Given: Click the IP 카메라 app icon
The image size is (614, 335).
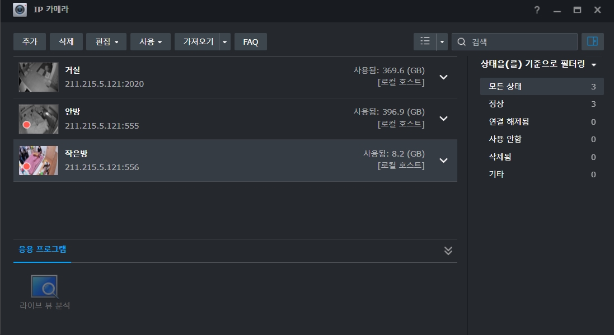Looking at the screenshot, I should pos(20,10).
